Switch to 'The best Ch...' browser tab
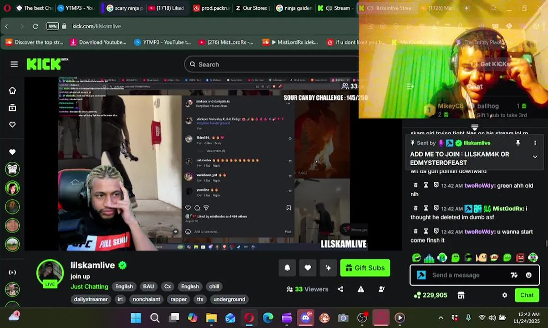 [x=34, y=8]
